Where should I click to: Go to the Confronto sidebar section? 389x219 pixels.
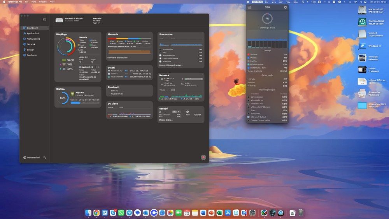[32, 55]
